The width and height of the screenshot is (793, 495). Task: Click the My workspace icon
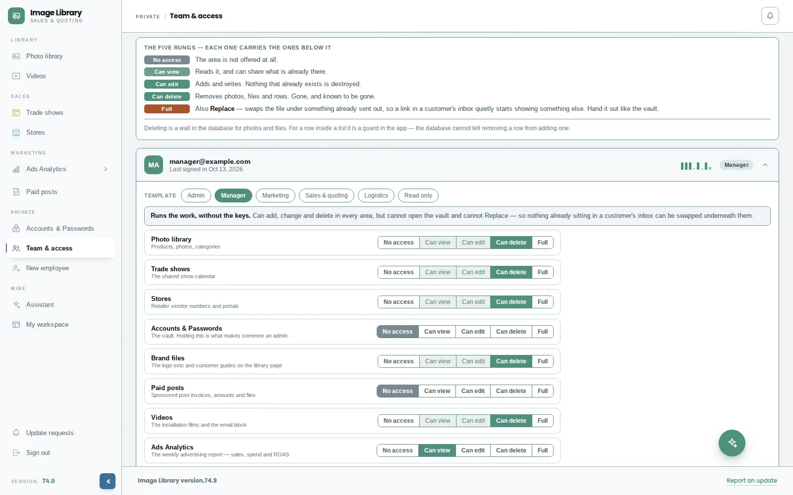[x=16, y=325]
